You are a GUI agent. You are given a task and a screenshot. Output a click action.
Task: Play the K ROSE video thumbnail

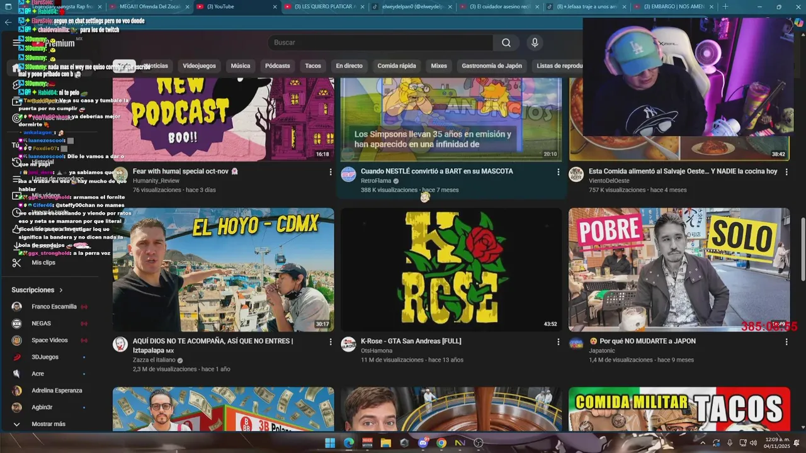click(x=451, y=270)
